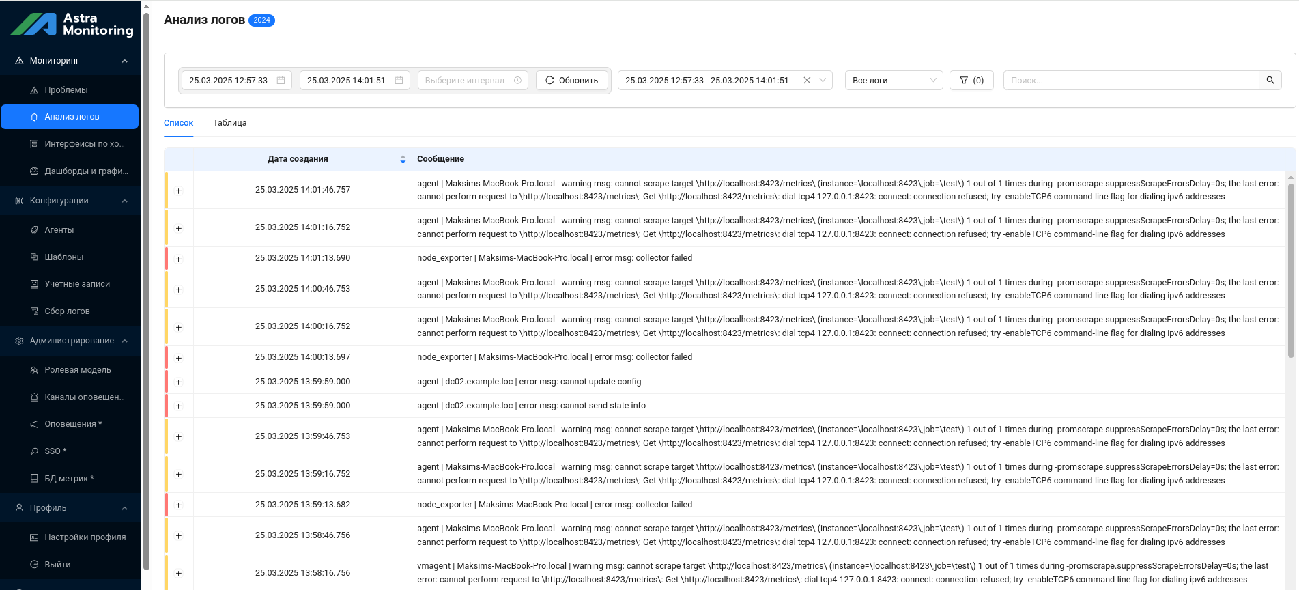Open Проблемы in the sidebar
Screen dimensions: 1299x590
66,90
